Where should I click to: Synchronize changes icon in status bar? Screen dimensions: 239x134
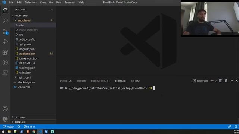[x=19, y=127]
